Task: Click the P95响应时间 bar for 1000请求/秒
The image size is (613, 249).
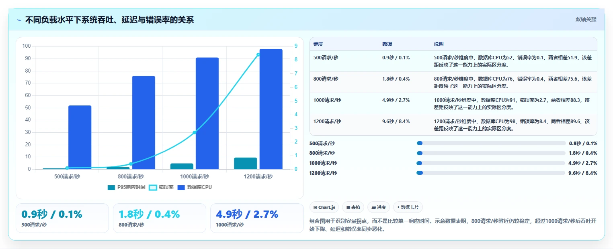Action: (x=182, y=166)
